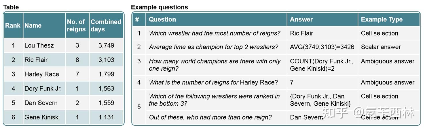Click the Answer column header

pyautogui.click(x=301, y=19)
